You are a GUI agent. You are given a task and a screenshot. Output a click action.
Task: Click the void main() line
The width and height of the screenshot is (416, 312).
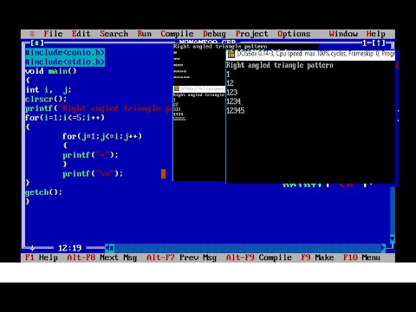tap(51, 71)
